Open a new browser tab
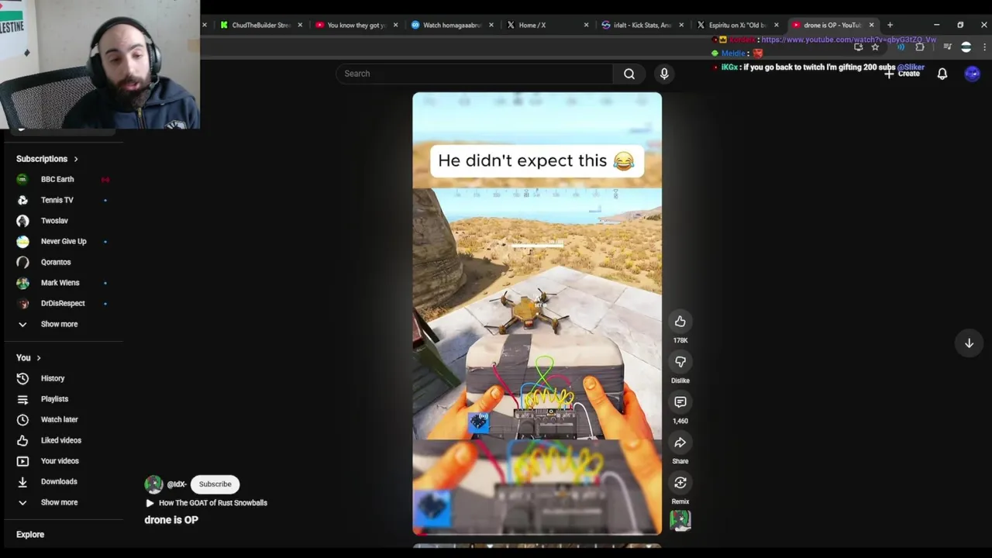The height and width of the screenshot is (558, 992). 890,25
